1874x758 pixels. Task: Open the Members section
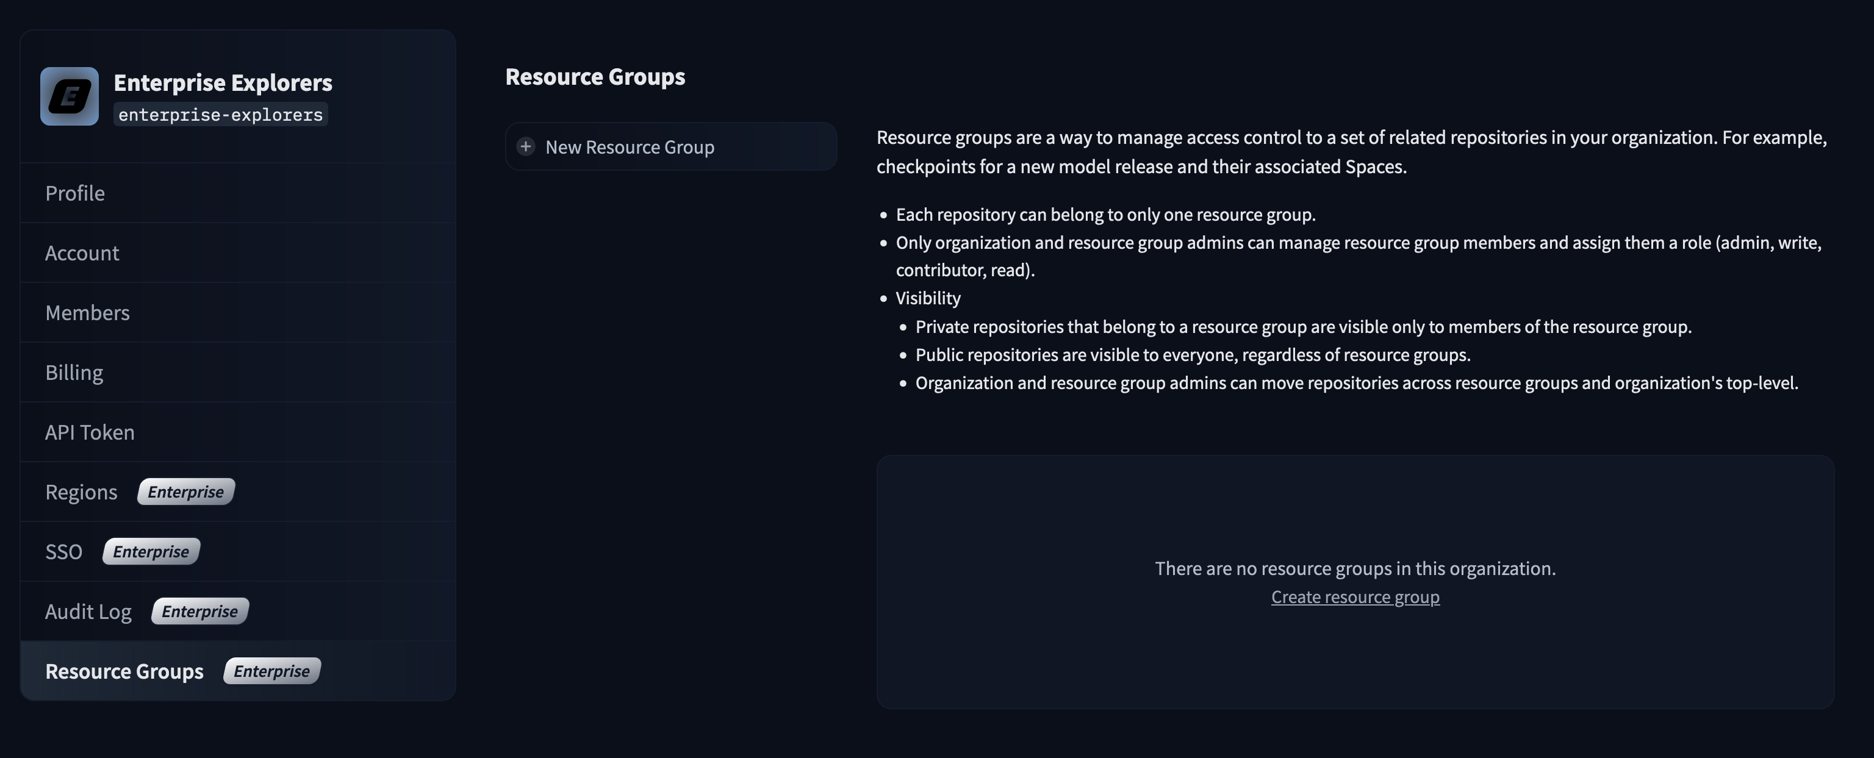87,312
